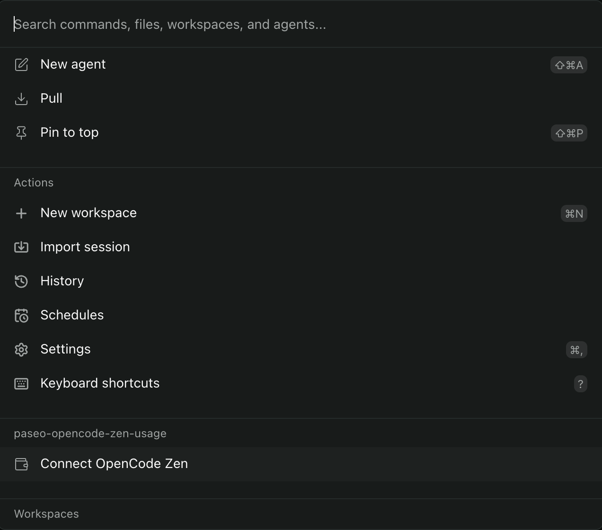Click the wallet icon for OpenCode Zen
Image resolution: width=602 pixels, height=530 pixels.
(21, 464)
